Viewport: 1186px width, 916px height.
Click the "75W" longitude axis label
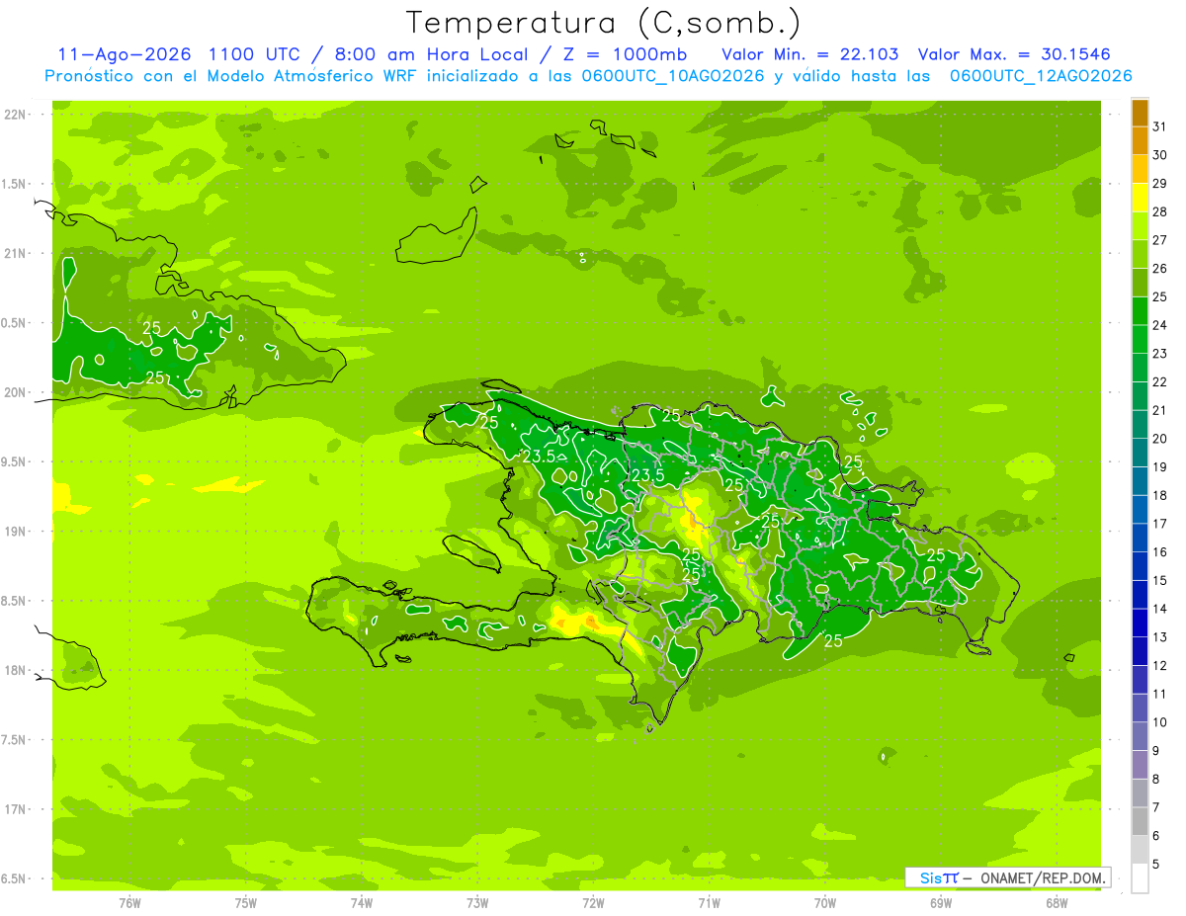coord(246,903)
